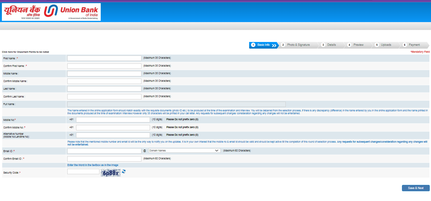Open the Domain Names dropdown
This screenshot has width=431, height=201.
[184, 151]
